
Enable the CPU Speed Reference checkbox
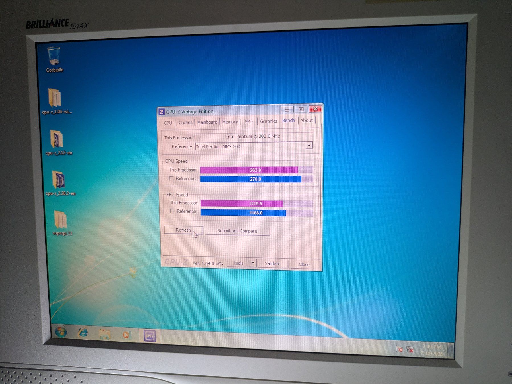coord(171,178)
